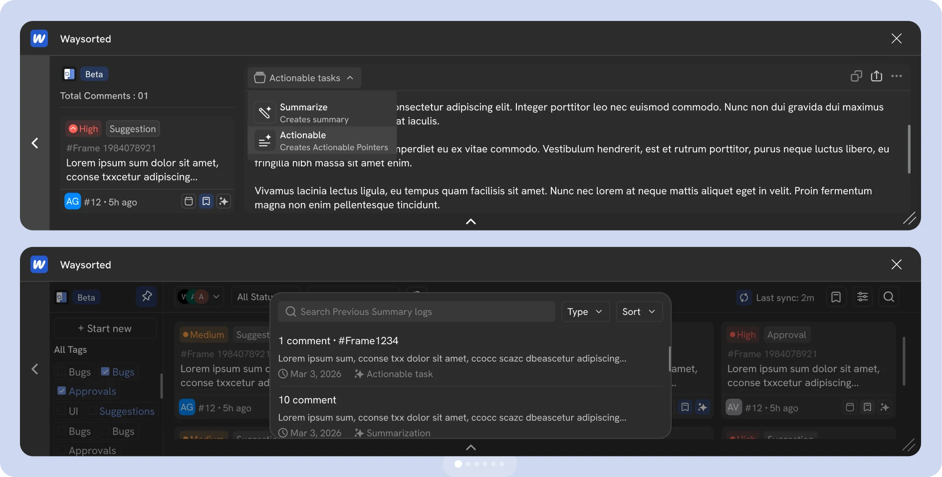Check the UI tag checkbox
The image size is (942, 477).
click(x=61, y=411)
